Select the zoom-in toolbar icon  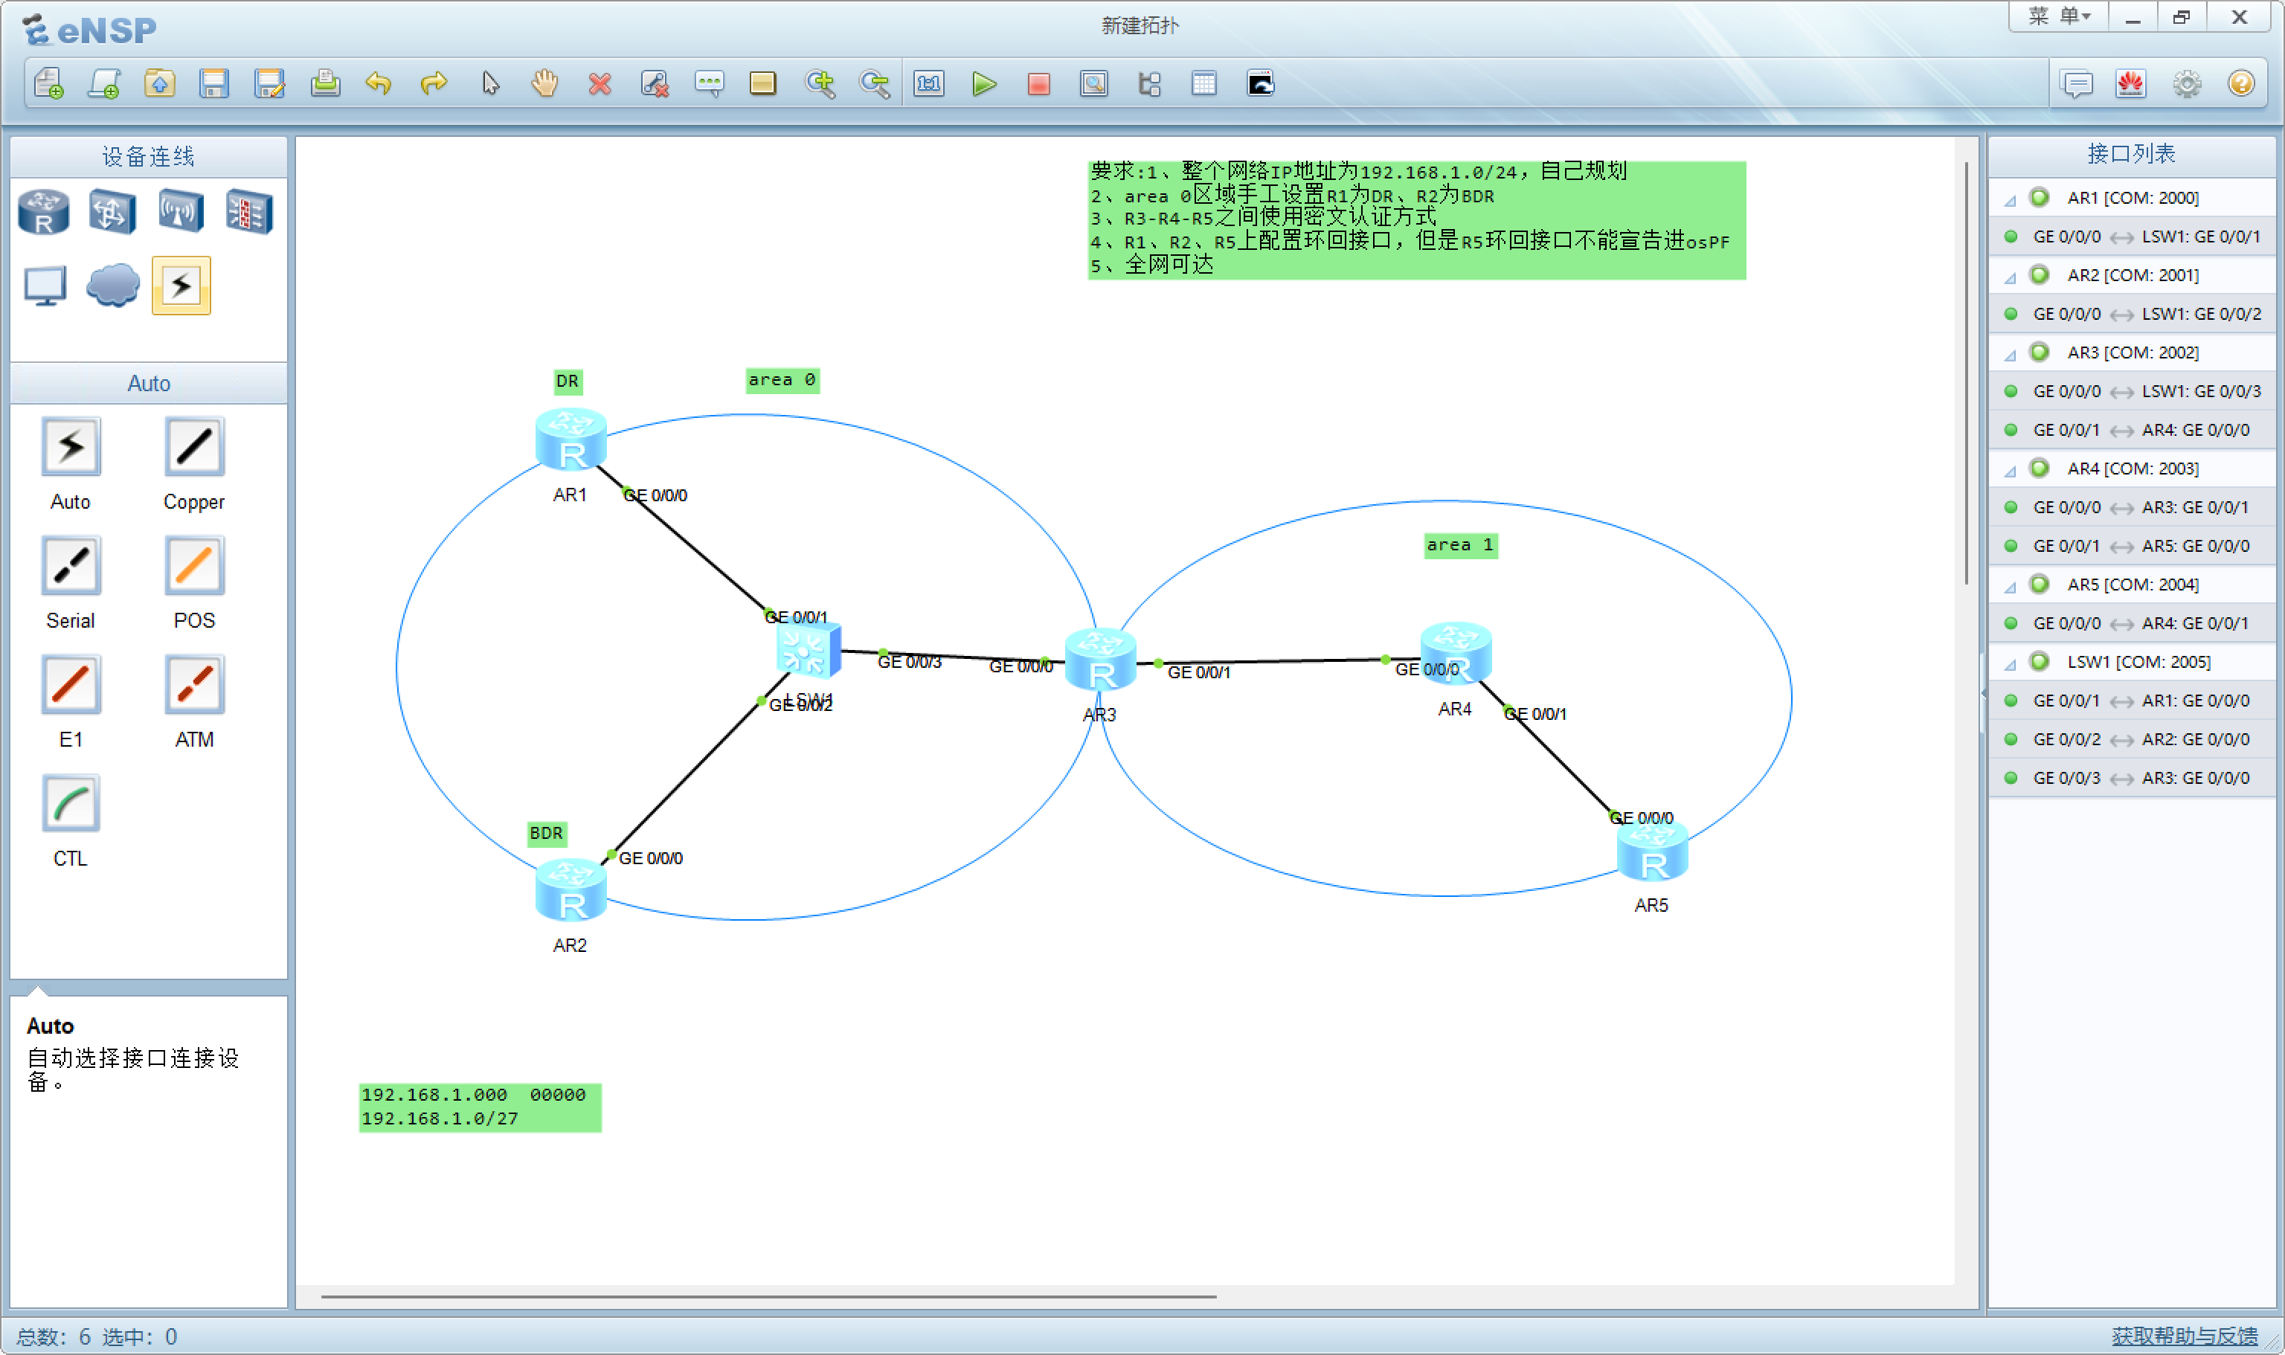point(820,83)
